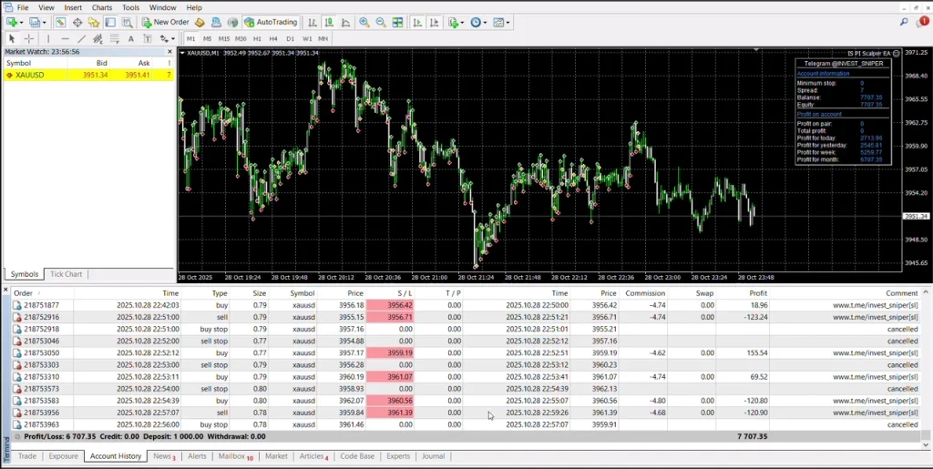Open the Periods clock icon
Image resolution: width=933 pixels, height=469 pixels.
point(476,22)
